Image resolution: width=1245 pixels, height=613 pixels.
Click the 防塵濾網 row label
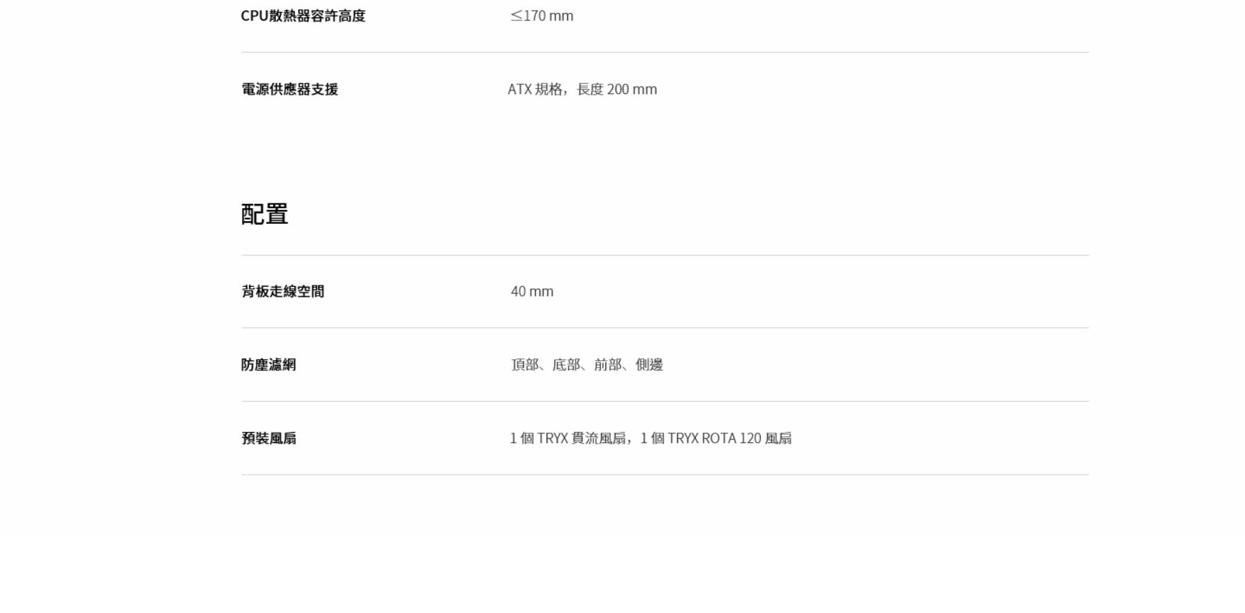pos(268,365)
